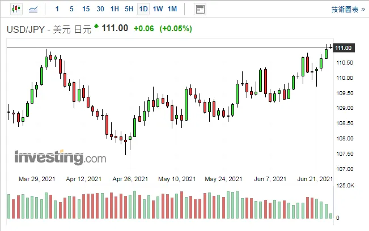Image resolution: width=369 pixels, height=231 pixels.
Task: Click the May 10, 2021 date label
Action: (177, 179)
